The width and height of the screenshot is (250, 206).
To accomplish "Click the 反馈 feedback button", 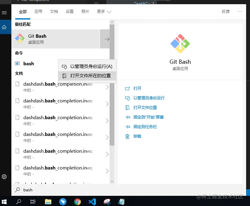I will click(225, 11).
